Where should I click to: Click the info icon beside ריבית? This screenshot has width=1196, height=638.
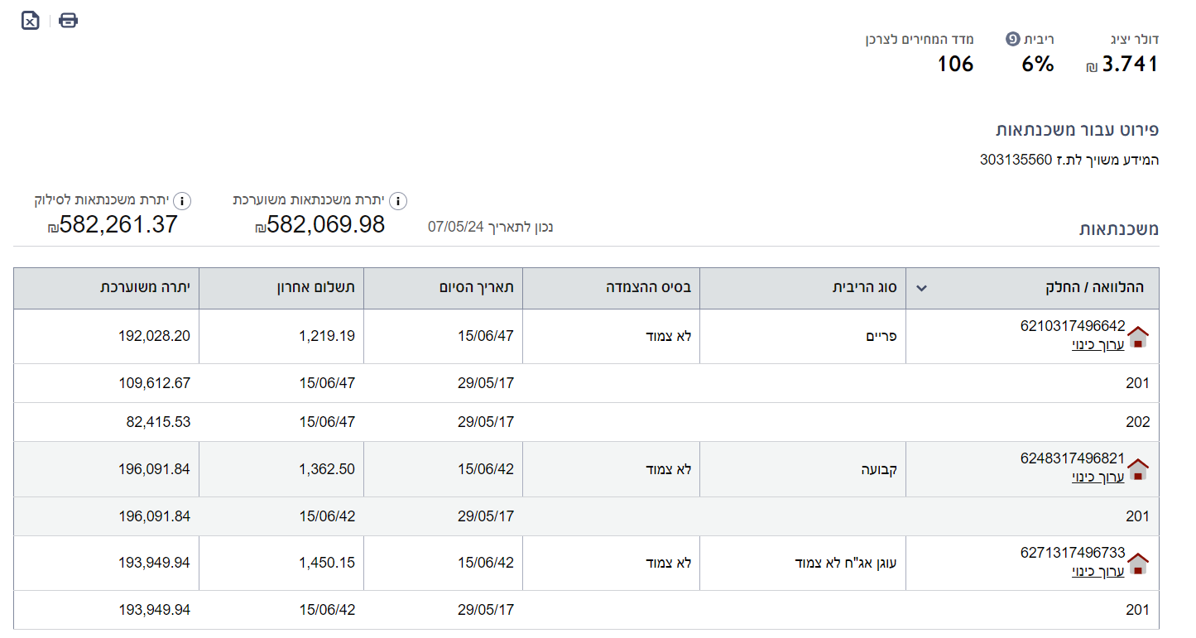(x=1012, y=39)
